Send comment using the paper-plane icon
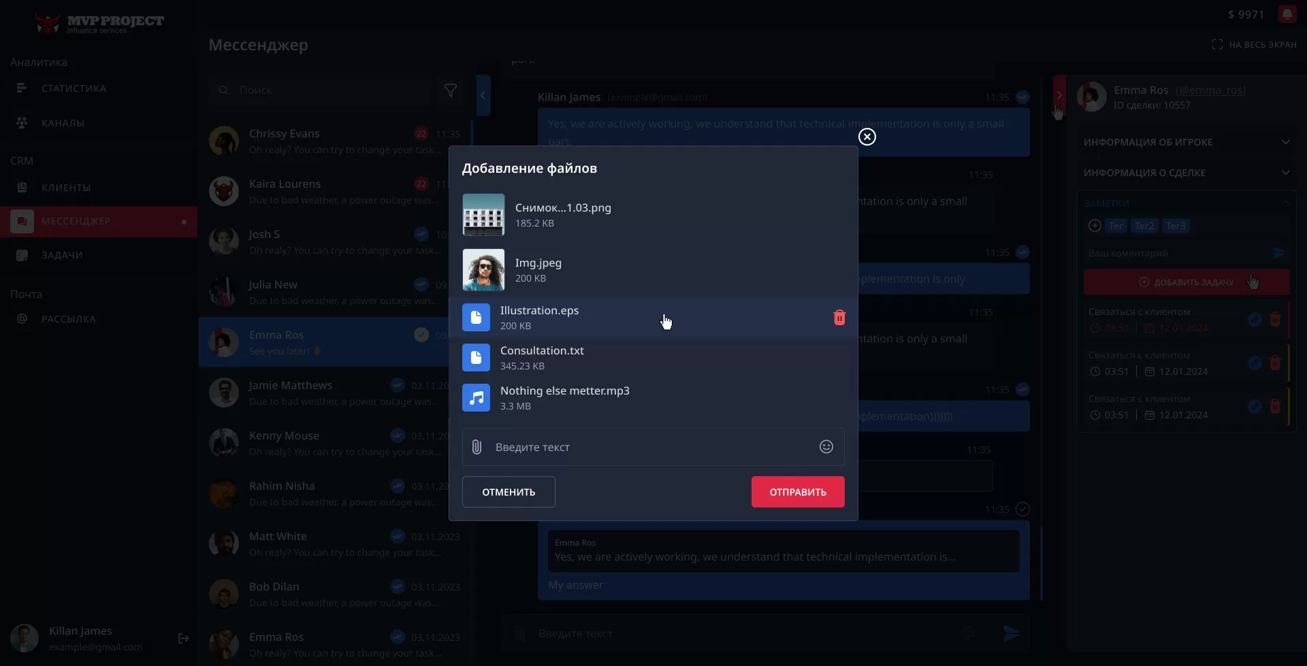 1279,252
